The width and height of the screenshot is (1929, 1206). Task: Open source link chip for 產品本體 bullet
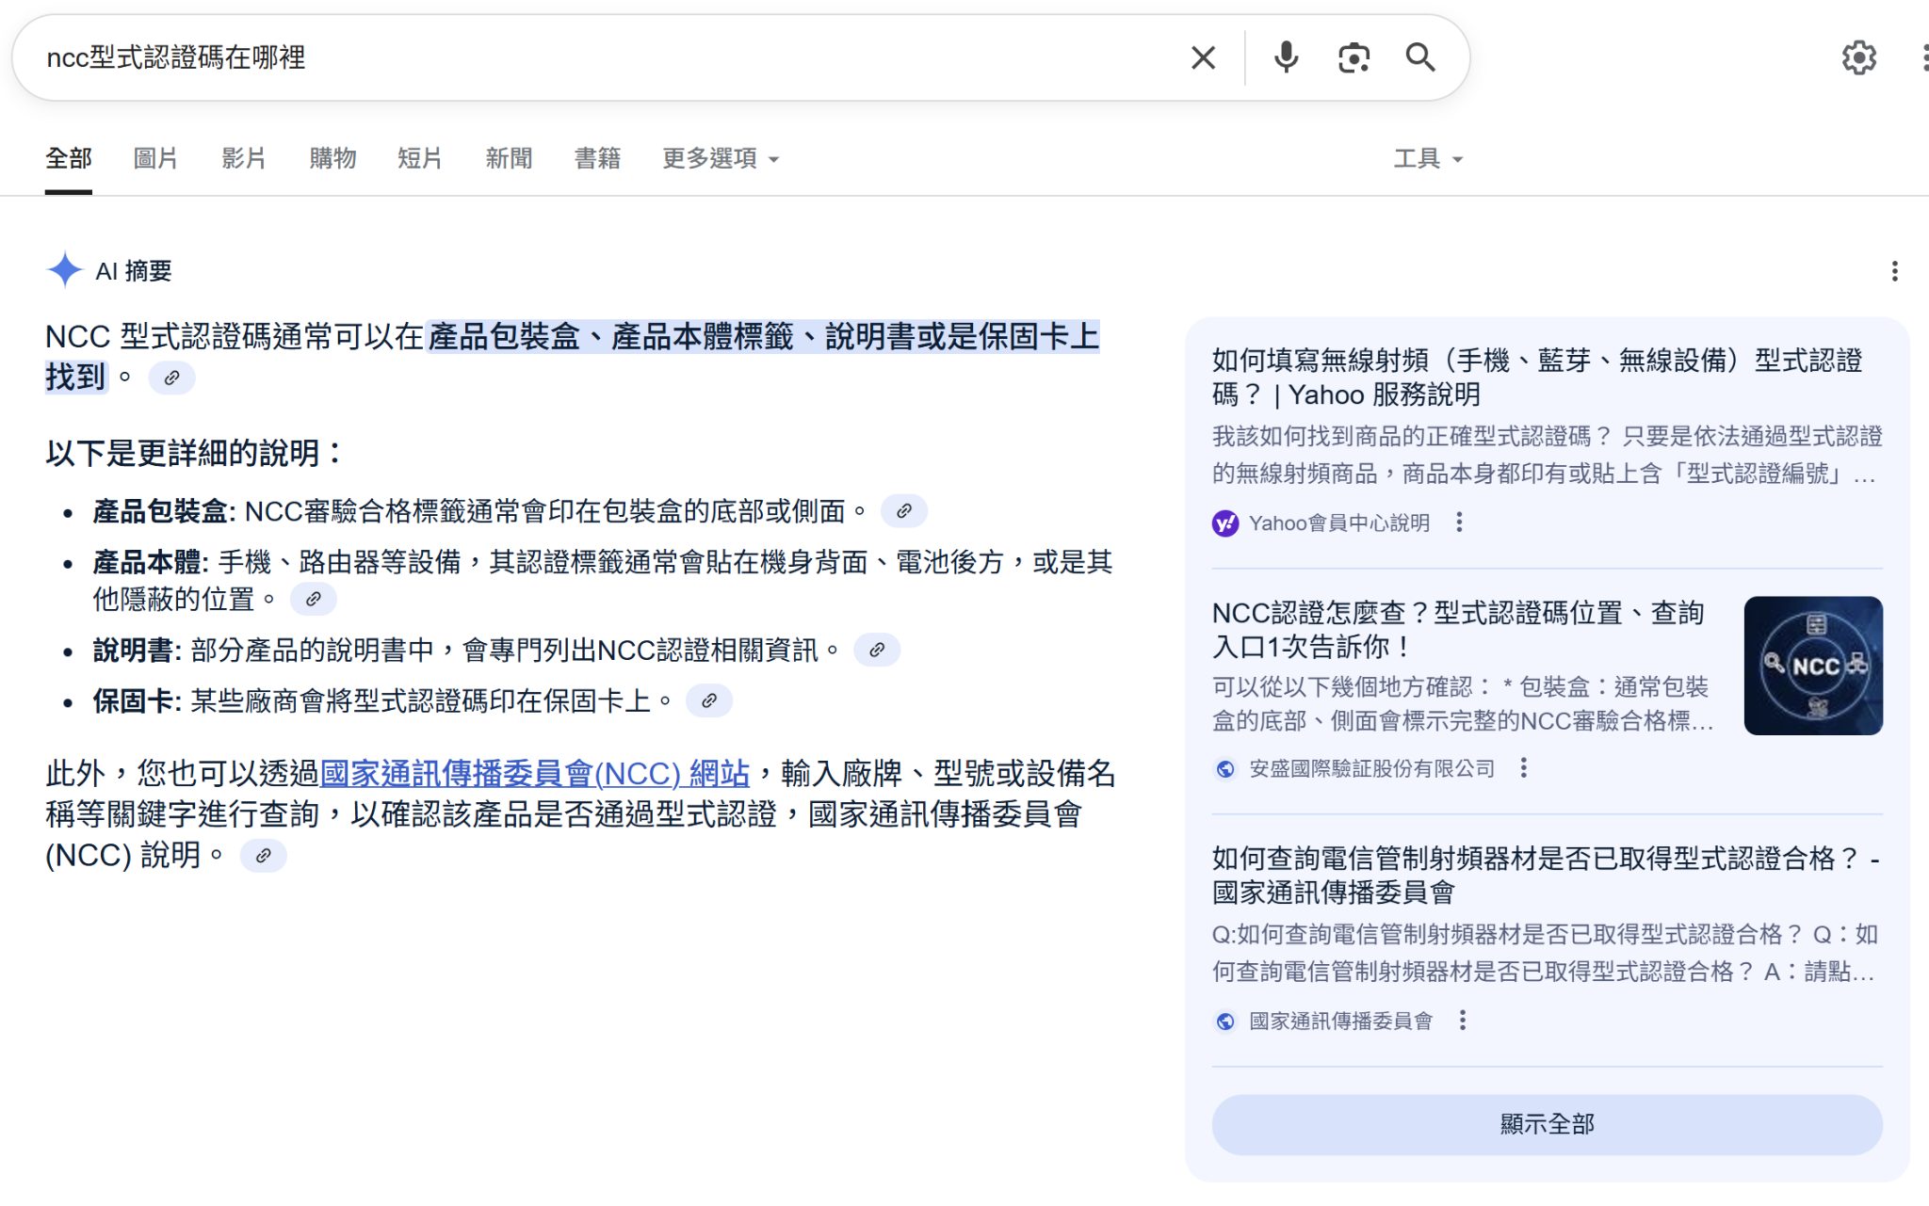click(x=314, y=599)
